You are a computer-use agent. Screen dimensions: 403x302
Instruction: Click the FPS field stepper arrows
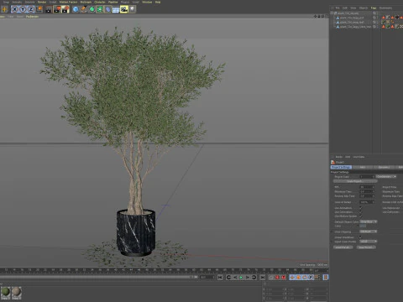373,187
